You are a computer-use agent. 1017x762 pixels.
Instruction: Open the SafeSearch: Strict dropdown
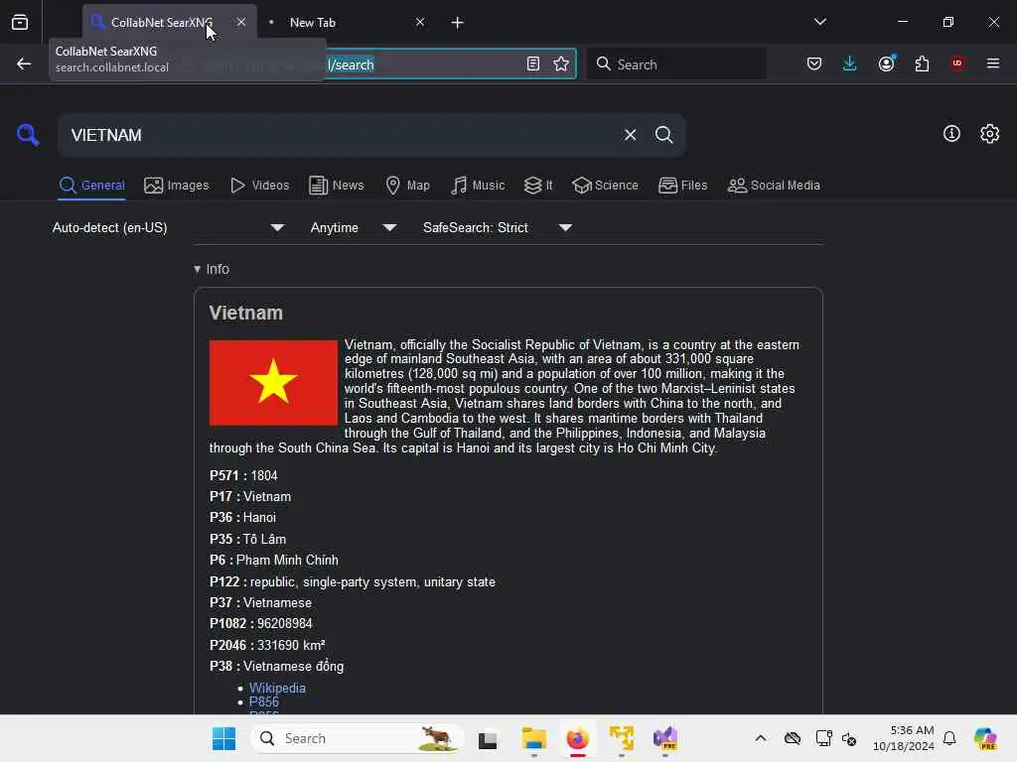pos(498,227)
